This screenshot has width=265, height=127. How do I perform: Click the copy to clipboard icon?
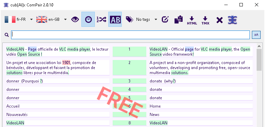tap(179, 19)
